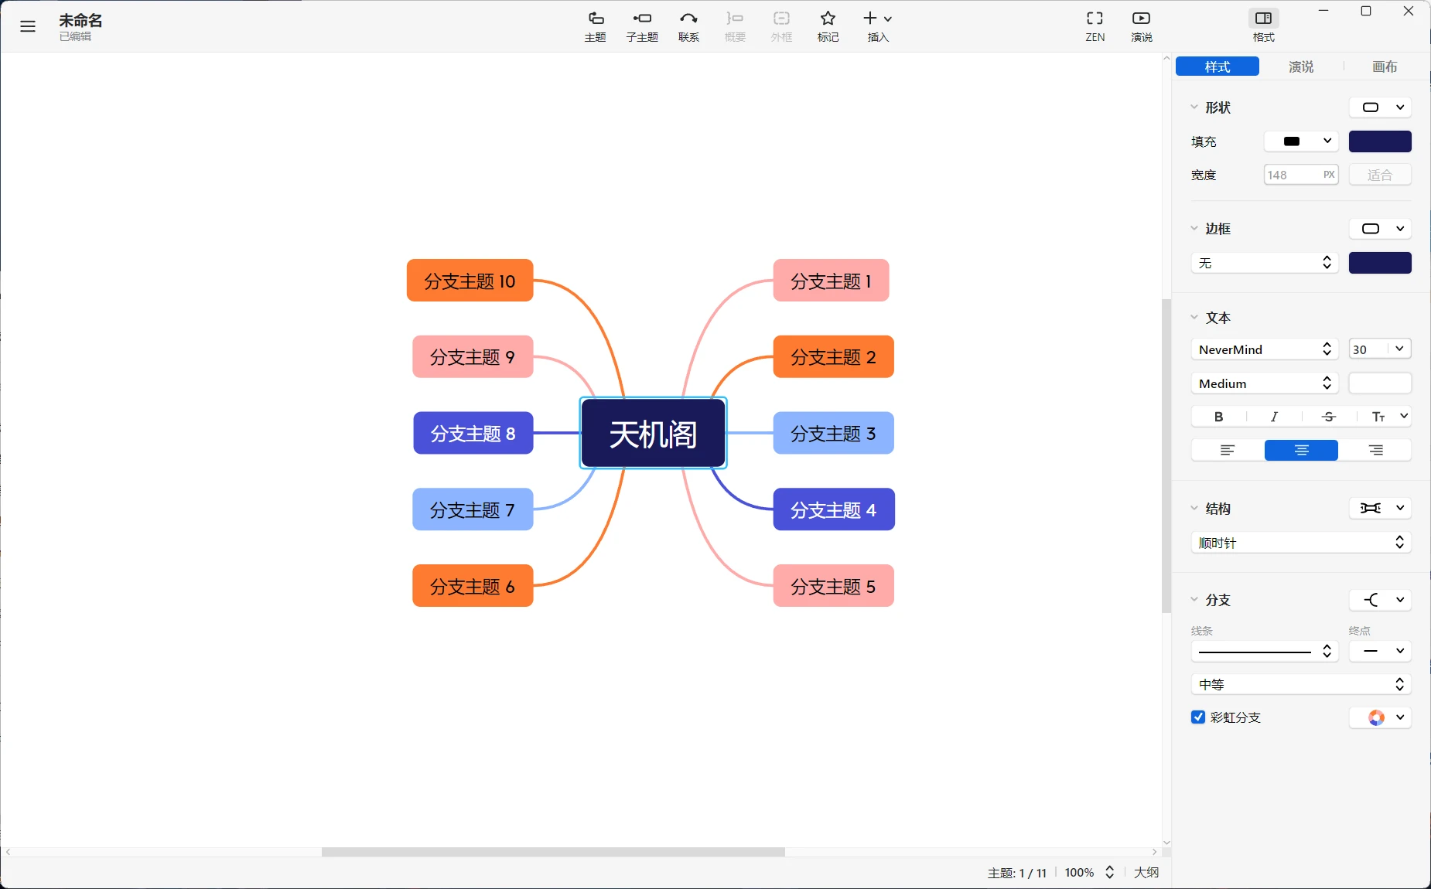Pick the border color swatch
The width and height of the screenshot is (1431, 889).
point(1380,263)
